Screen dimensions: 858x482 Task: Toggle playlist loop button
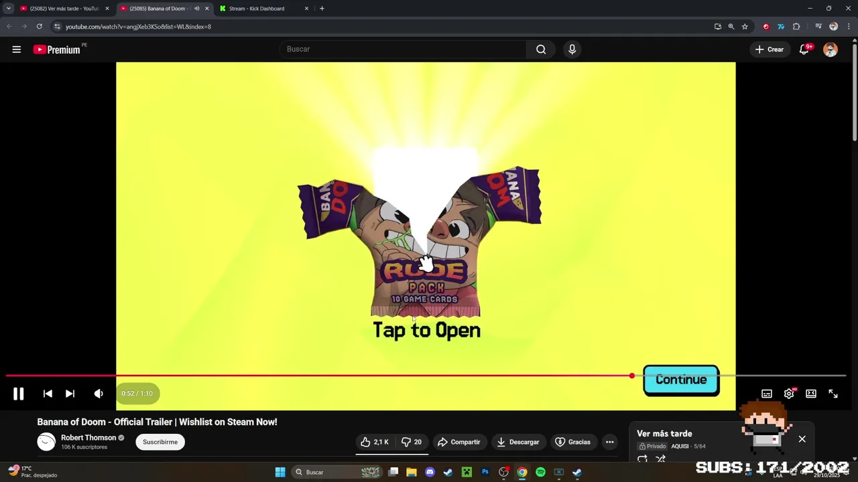(x=642, y=459)
